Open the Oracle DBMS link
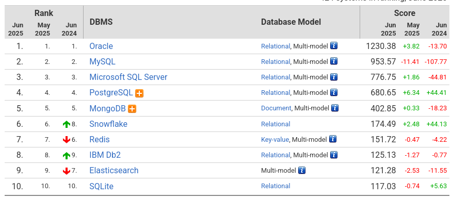 click(x=101, y=46)
